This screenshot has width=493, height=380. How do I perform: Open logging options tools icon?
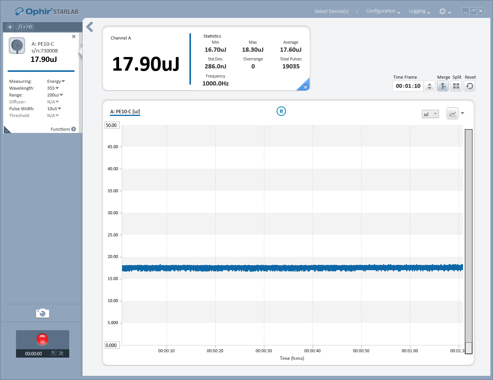pyautogui.click(x=61, y=353)
